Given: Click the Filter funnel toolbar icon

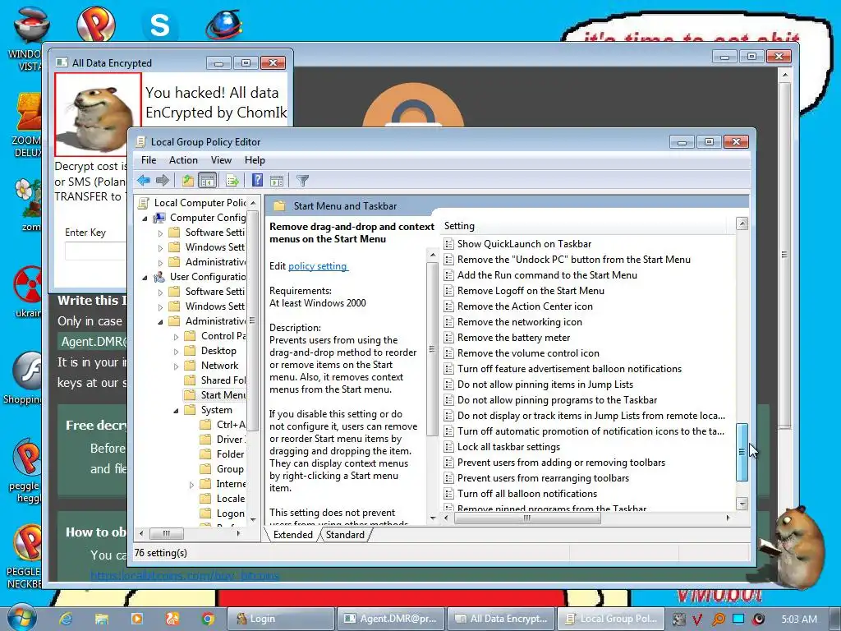Looking at the screenshot, I should [302, 181].
